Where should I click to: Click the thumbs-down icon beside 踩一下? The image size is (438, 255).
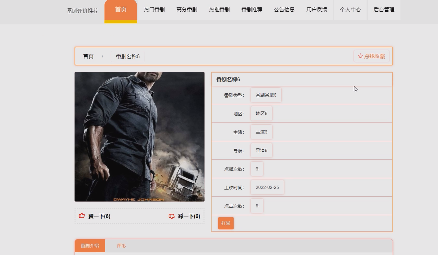coord(172,216)
